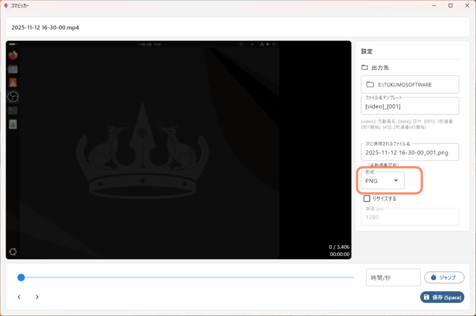Image resolution: width=476 pixels, height=316 pixels.
Task: Save the frame with 保存 (Space) button
Action: pyautogui.click(x=442, y=297)
